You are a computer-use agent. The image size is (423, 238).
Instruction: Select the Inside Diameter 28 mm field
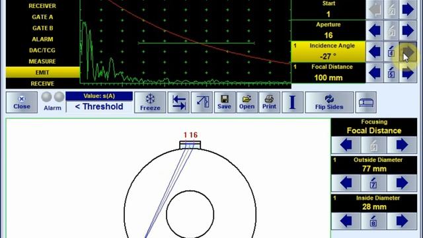pyautogui.click(x=374, y=203)
